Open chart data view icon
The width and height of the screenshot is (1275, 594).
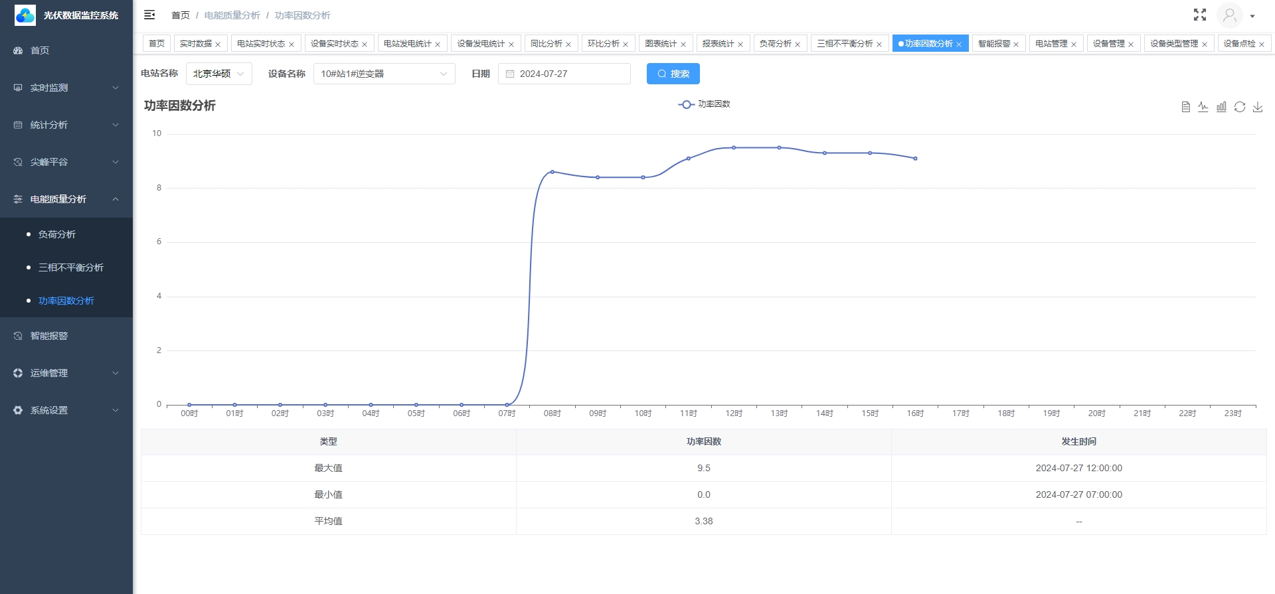(1185, 107)
